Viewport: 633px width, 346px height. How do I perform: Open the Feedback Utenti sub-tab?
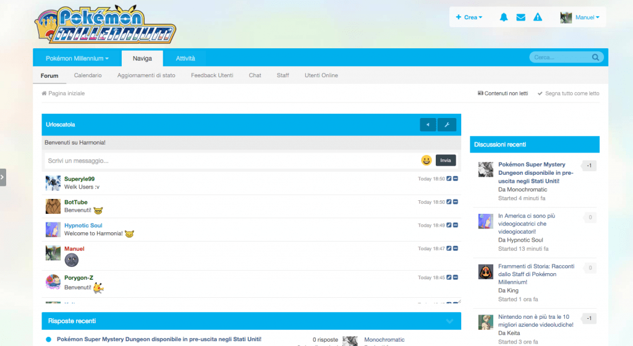[x=212, y=75]
